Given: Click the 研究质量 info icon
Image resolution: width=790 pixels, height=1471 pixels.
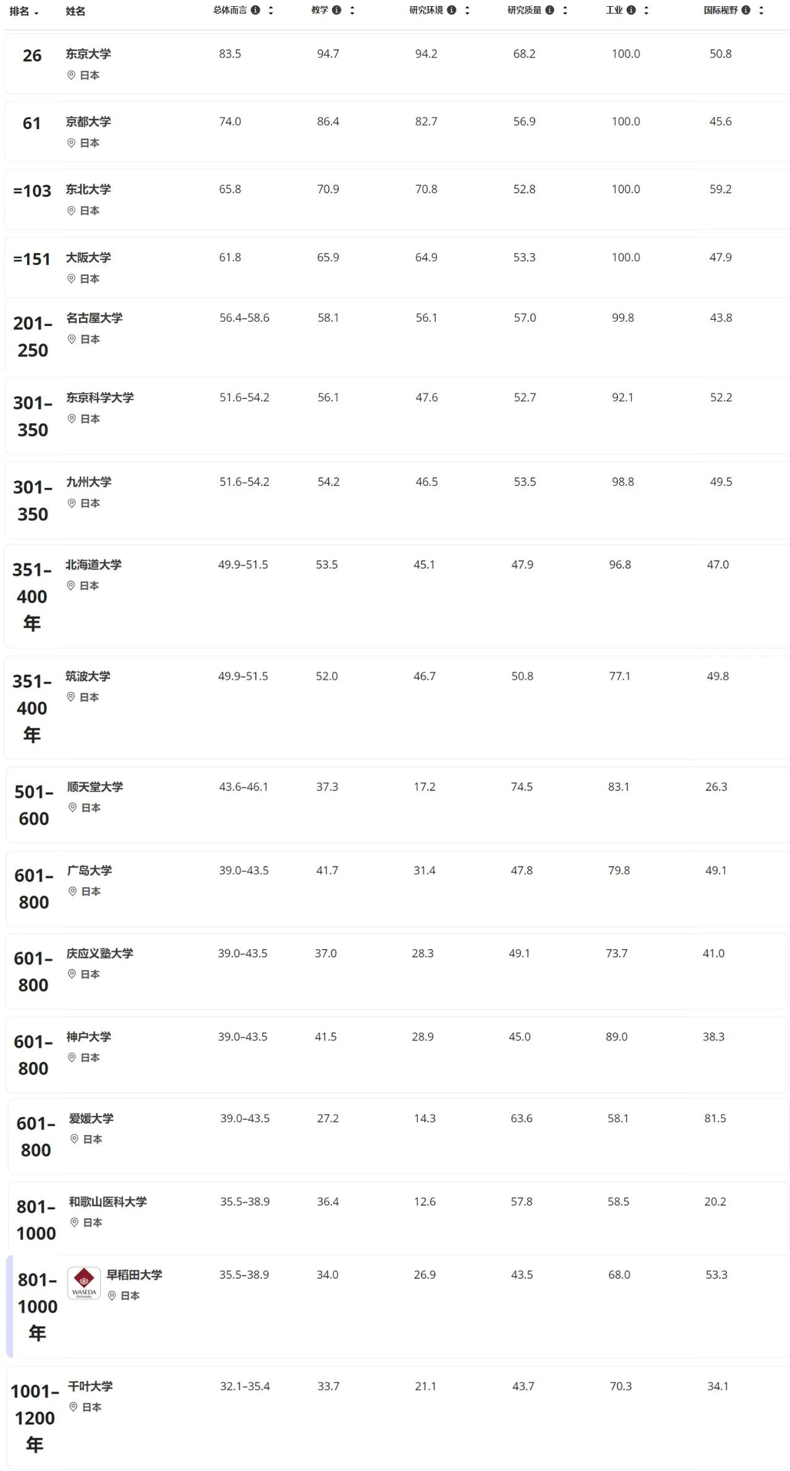Looking at the screenshot, I should click(549, 10).
